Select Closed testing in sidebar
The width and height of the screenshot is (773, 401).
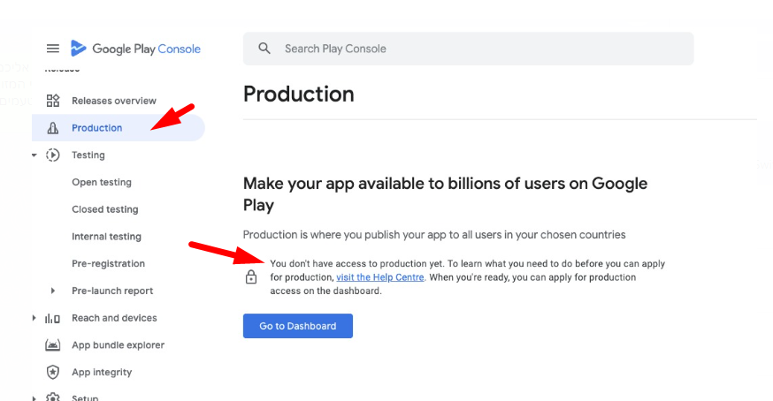coord(104,210)
